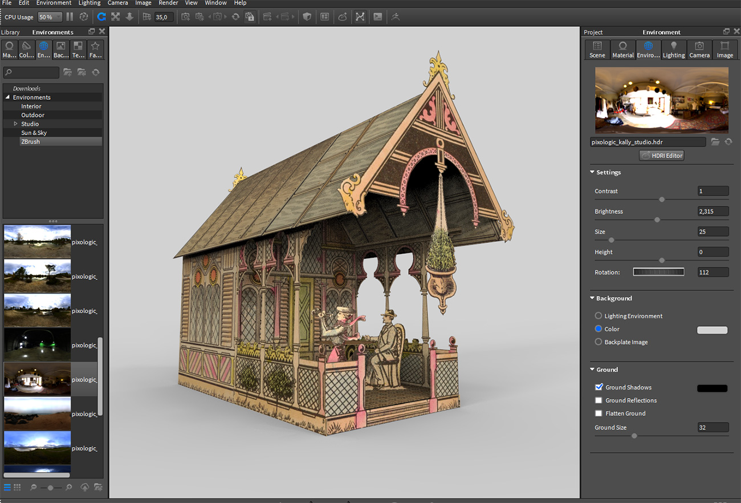Click the Brightness value field
The height and width of the screenshot is (503, 741).
coord(713,212)
